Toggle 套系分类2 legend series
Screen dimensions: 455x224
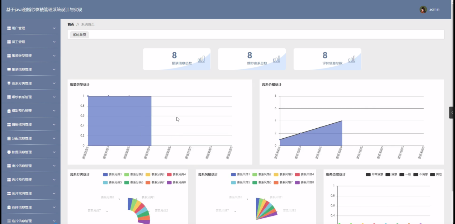pos(134,174)
